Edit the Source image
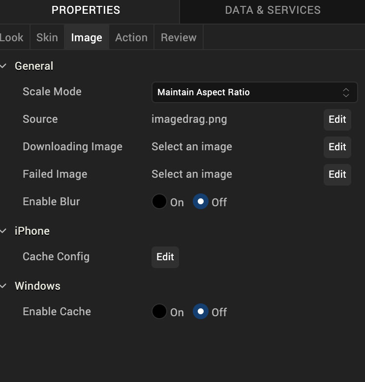Viewport: 365px width, 382px height. pos(337,119)
